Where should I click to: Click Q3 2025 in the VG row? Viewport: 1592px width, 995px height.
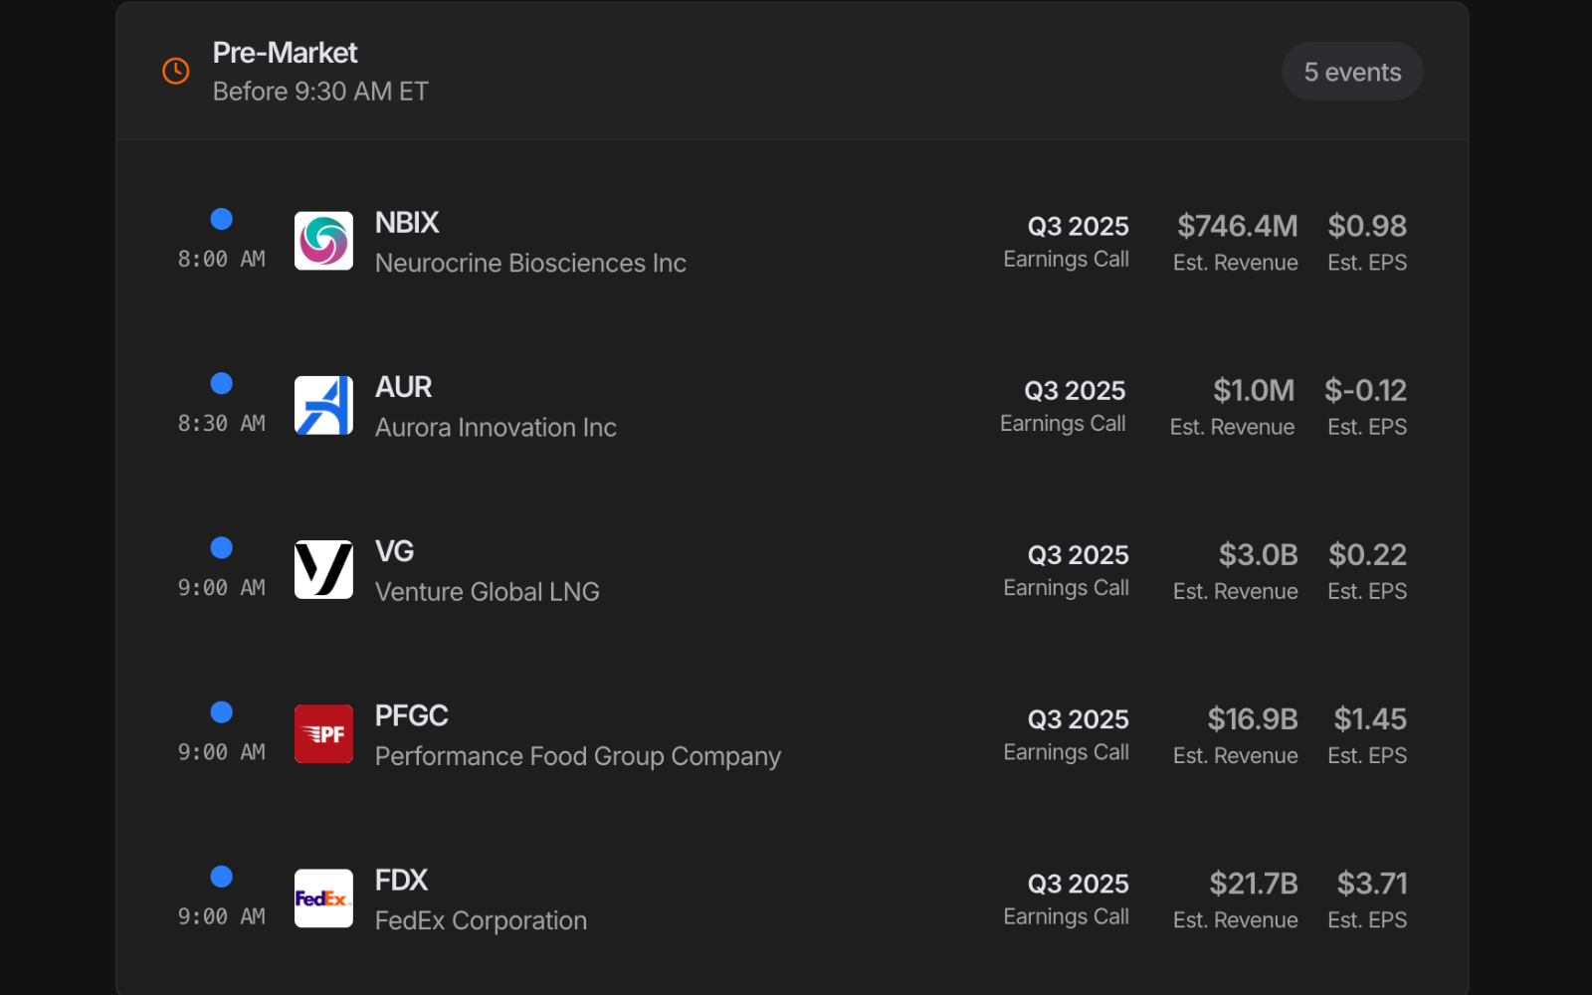point(1079,554)
